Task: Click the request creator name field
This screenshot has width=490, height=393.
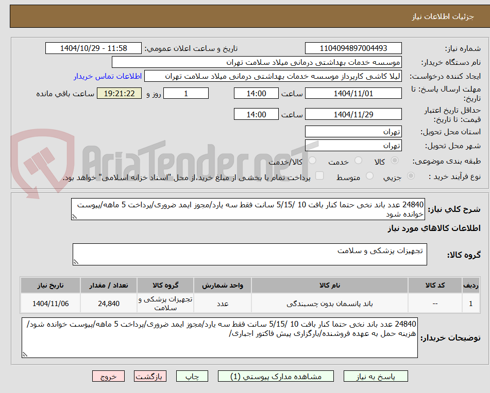Action: [273, 77]
